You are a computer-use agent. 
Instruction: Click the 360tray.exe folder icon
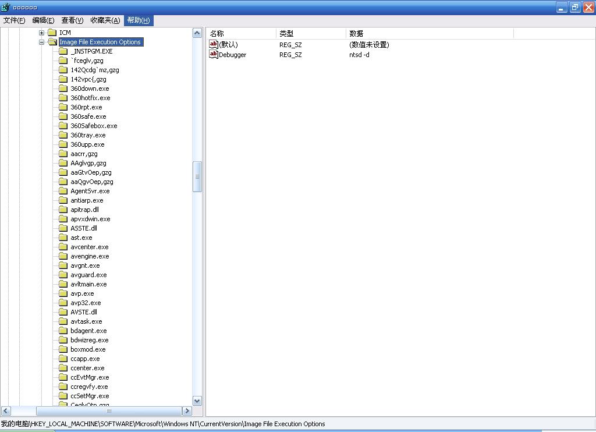63,136
